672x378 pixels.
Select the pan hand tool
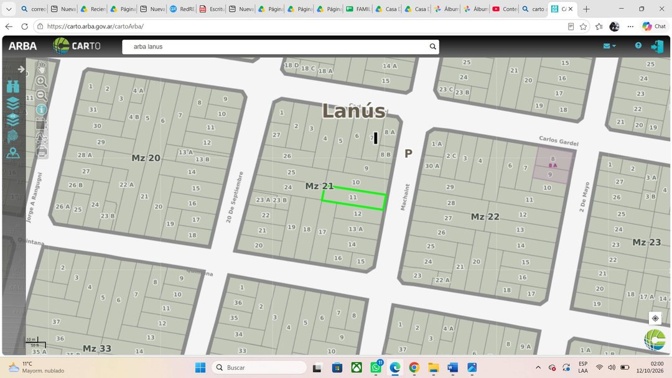click(41, 68)
